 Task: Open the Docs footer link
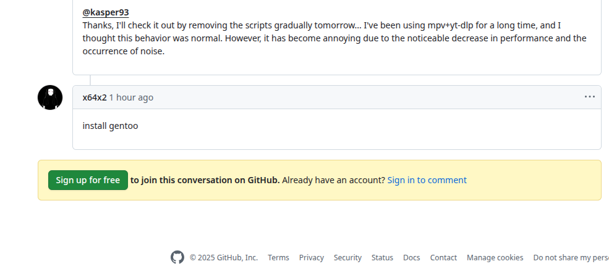[411, 257]
